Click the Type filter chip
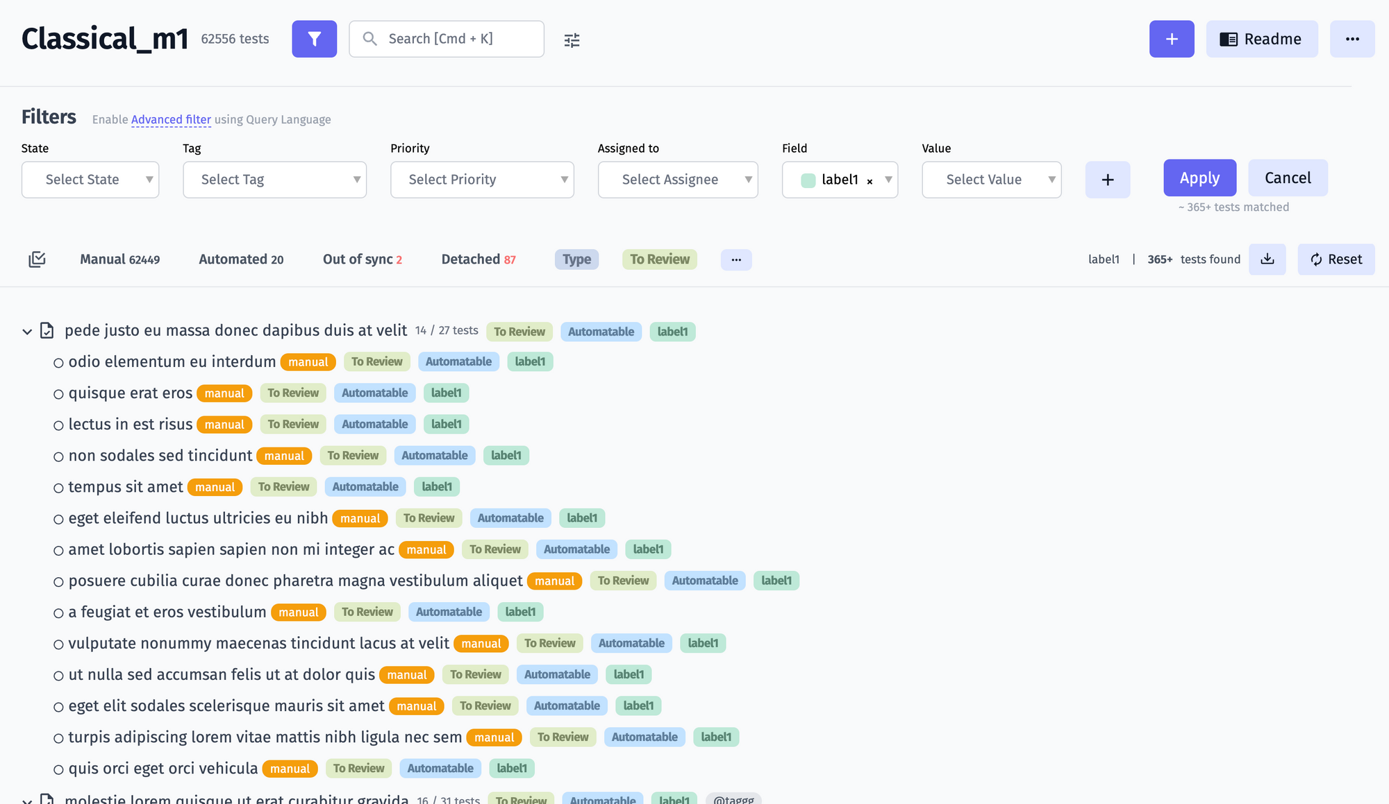Image resolution: width=1389 pixels, height=804 pixels. (x=576, y=259)
